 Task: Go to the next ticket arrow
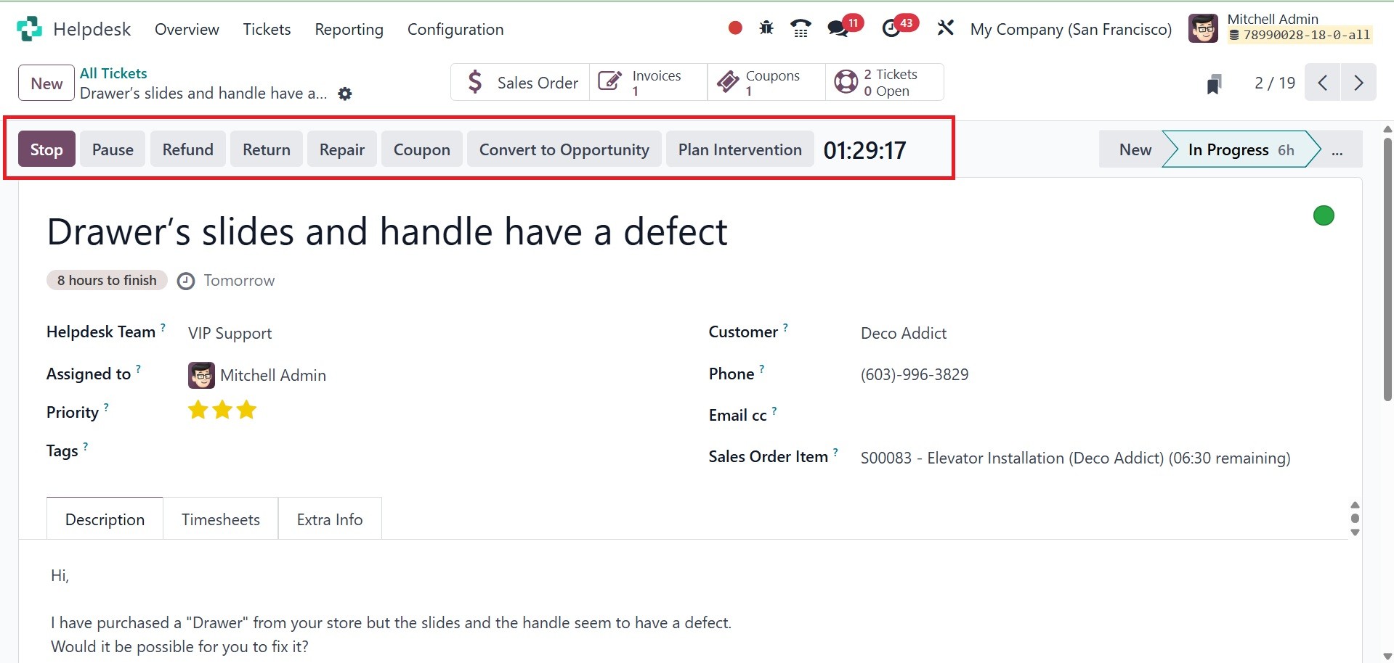(x=1358, y=83)
